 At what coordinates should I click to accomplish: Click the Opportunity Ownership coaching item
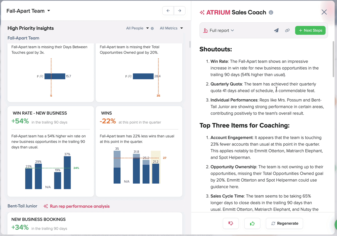(267, 177)
